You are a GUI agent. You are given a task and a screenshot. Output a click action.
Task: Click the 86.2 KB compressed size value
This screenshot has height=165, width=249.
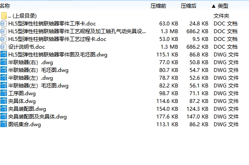(x=199, y=125)
